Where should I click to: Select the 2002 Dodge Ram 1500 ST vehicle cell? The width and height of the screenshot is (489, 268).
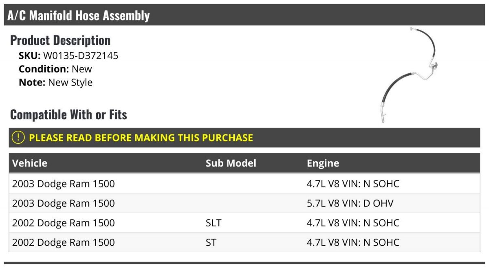point(64,242)
